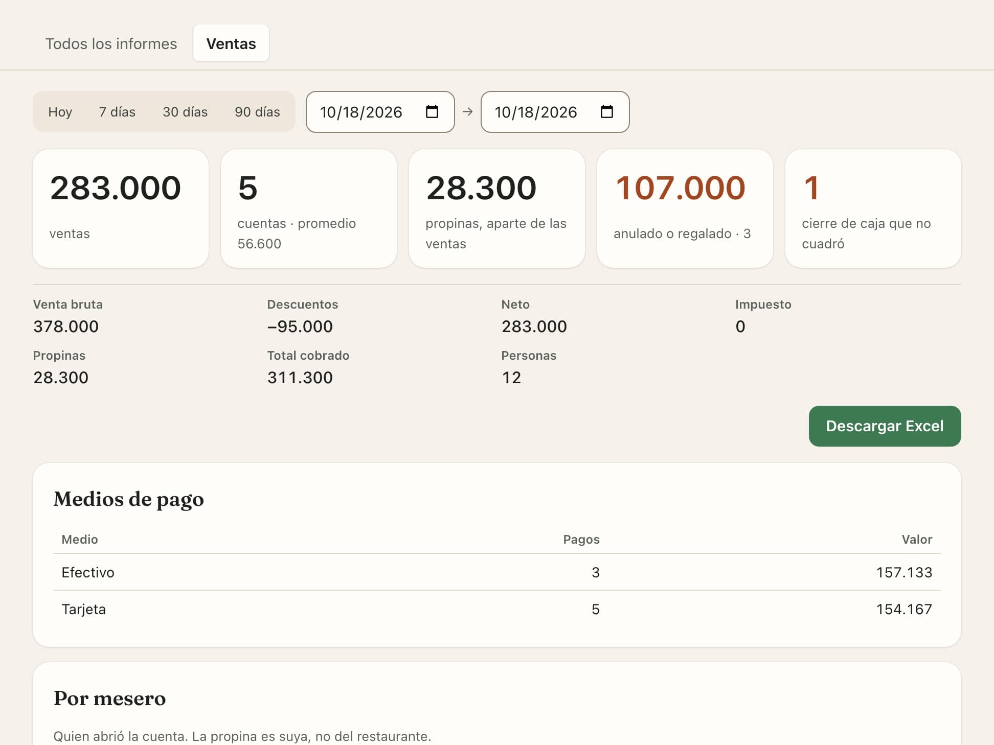Open the start date calendar picker icon
The height and width of the screenshot is (745, 994).
(432, 111)
